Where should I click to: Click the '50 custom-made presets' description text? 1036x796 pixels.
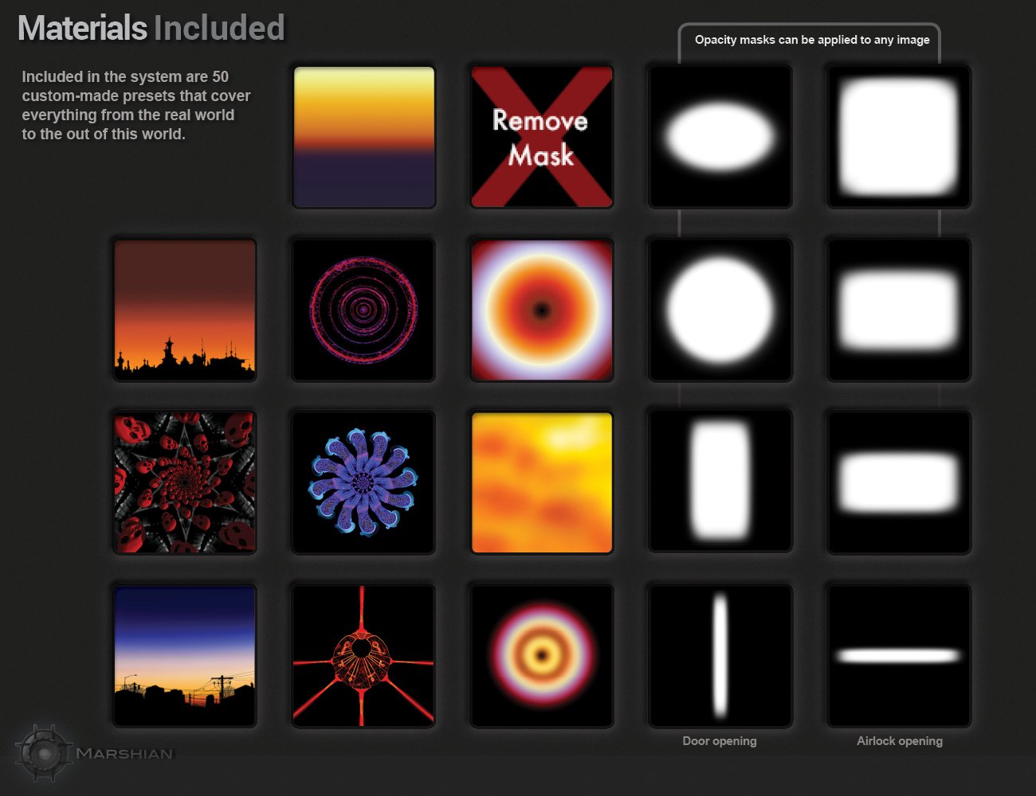136,105
